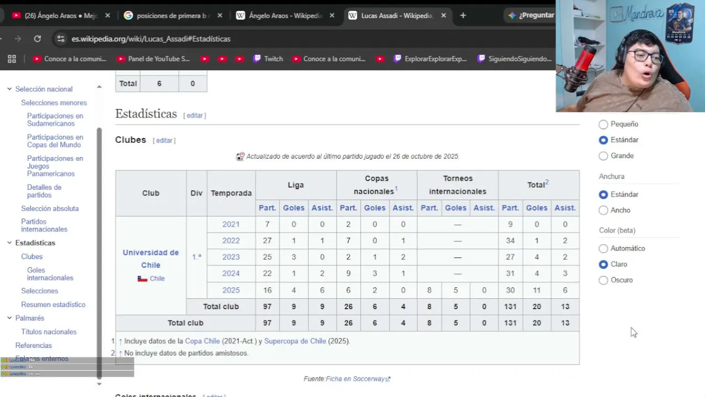705x397 pixels.
Task: Click the Preguntar Gemini button
Action: (x=531, y=15)
